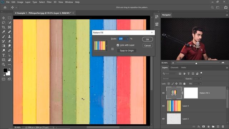Select the Lasso tool
229x129 pixels.
click(4, 23)
